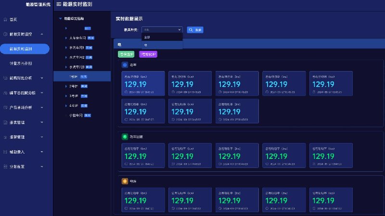This screenshot has height=216, width=385.
Task: Click the icon beside 产品单耗分析
Action: coord(5,108)
